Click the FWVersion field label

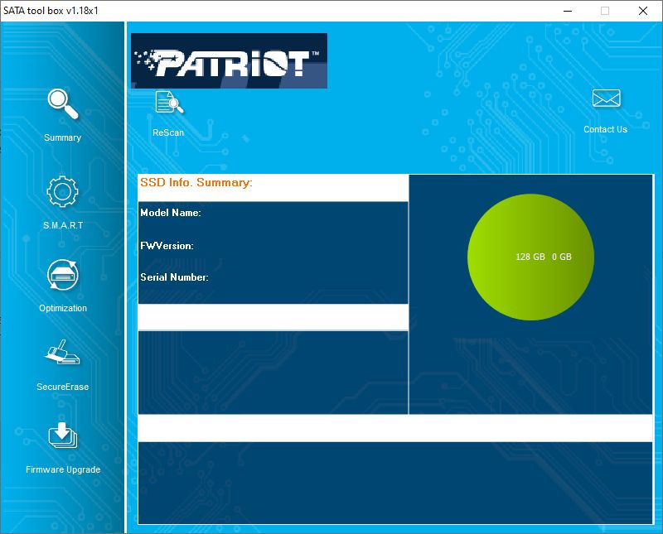tap(167, 245)
